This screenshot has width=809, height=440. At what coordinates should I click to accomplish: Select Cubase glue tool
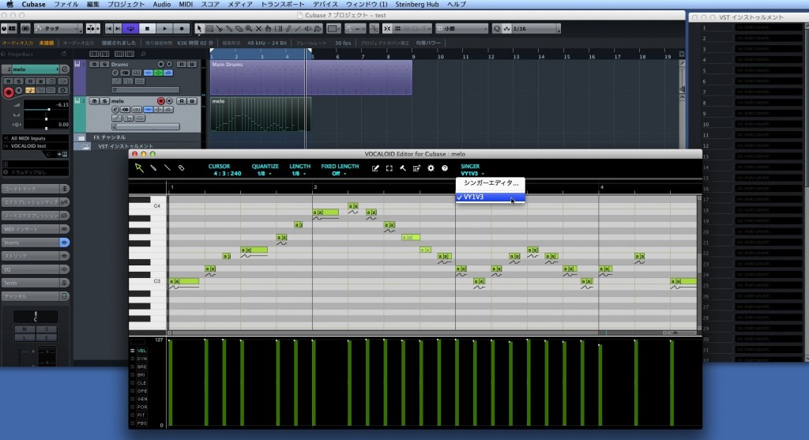pyautogui.click(x=229, y=29)
